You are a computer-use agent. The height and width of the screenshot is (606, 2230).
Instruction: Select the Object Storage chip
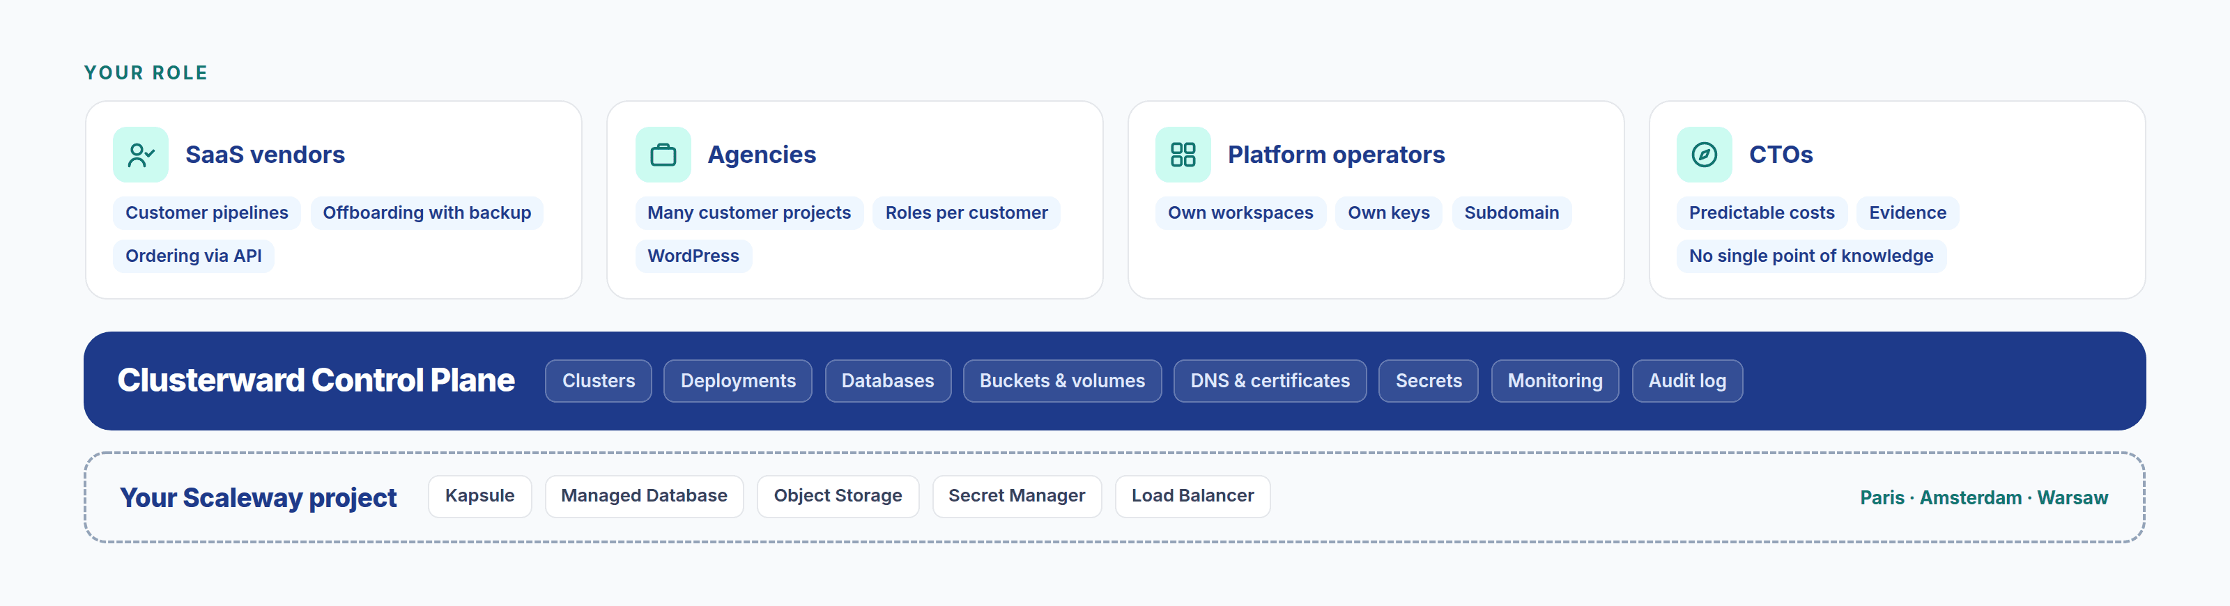coord(838,496)
